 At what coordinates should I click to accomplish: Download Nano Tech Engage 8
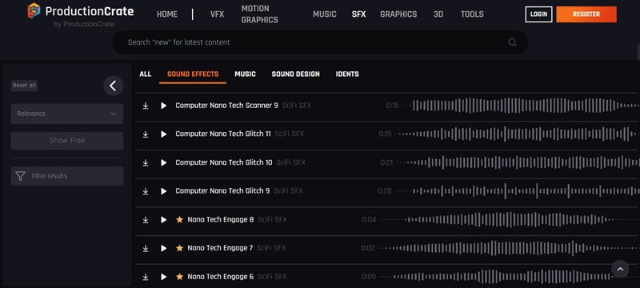click(x=146, y=220)
